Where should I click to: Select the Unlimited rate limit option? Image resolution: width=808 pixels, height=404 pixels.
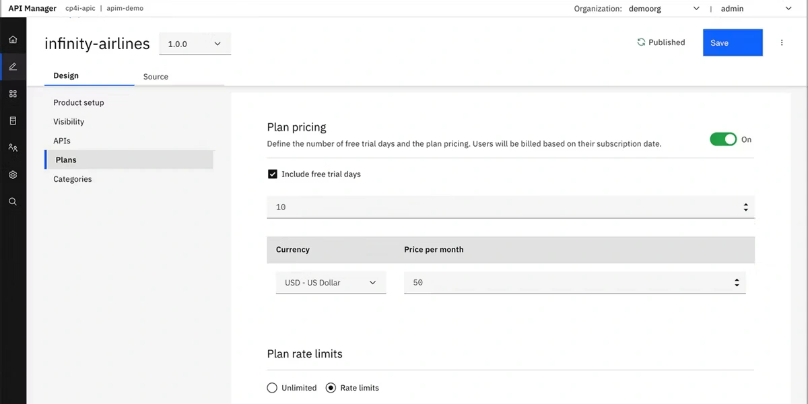point(272,388)
